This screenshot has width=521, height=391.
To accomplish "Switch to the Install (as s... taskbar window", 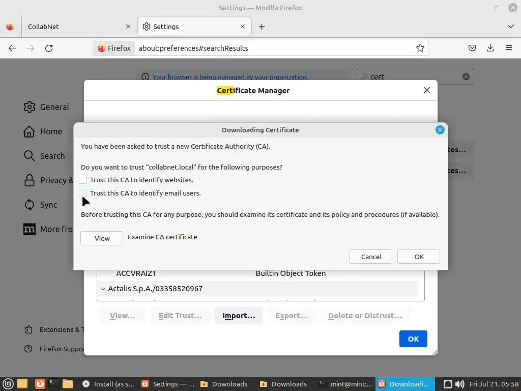I will 109,384.
